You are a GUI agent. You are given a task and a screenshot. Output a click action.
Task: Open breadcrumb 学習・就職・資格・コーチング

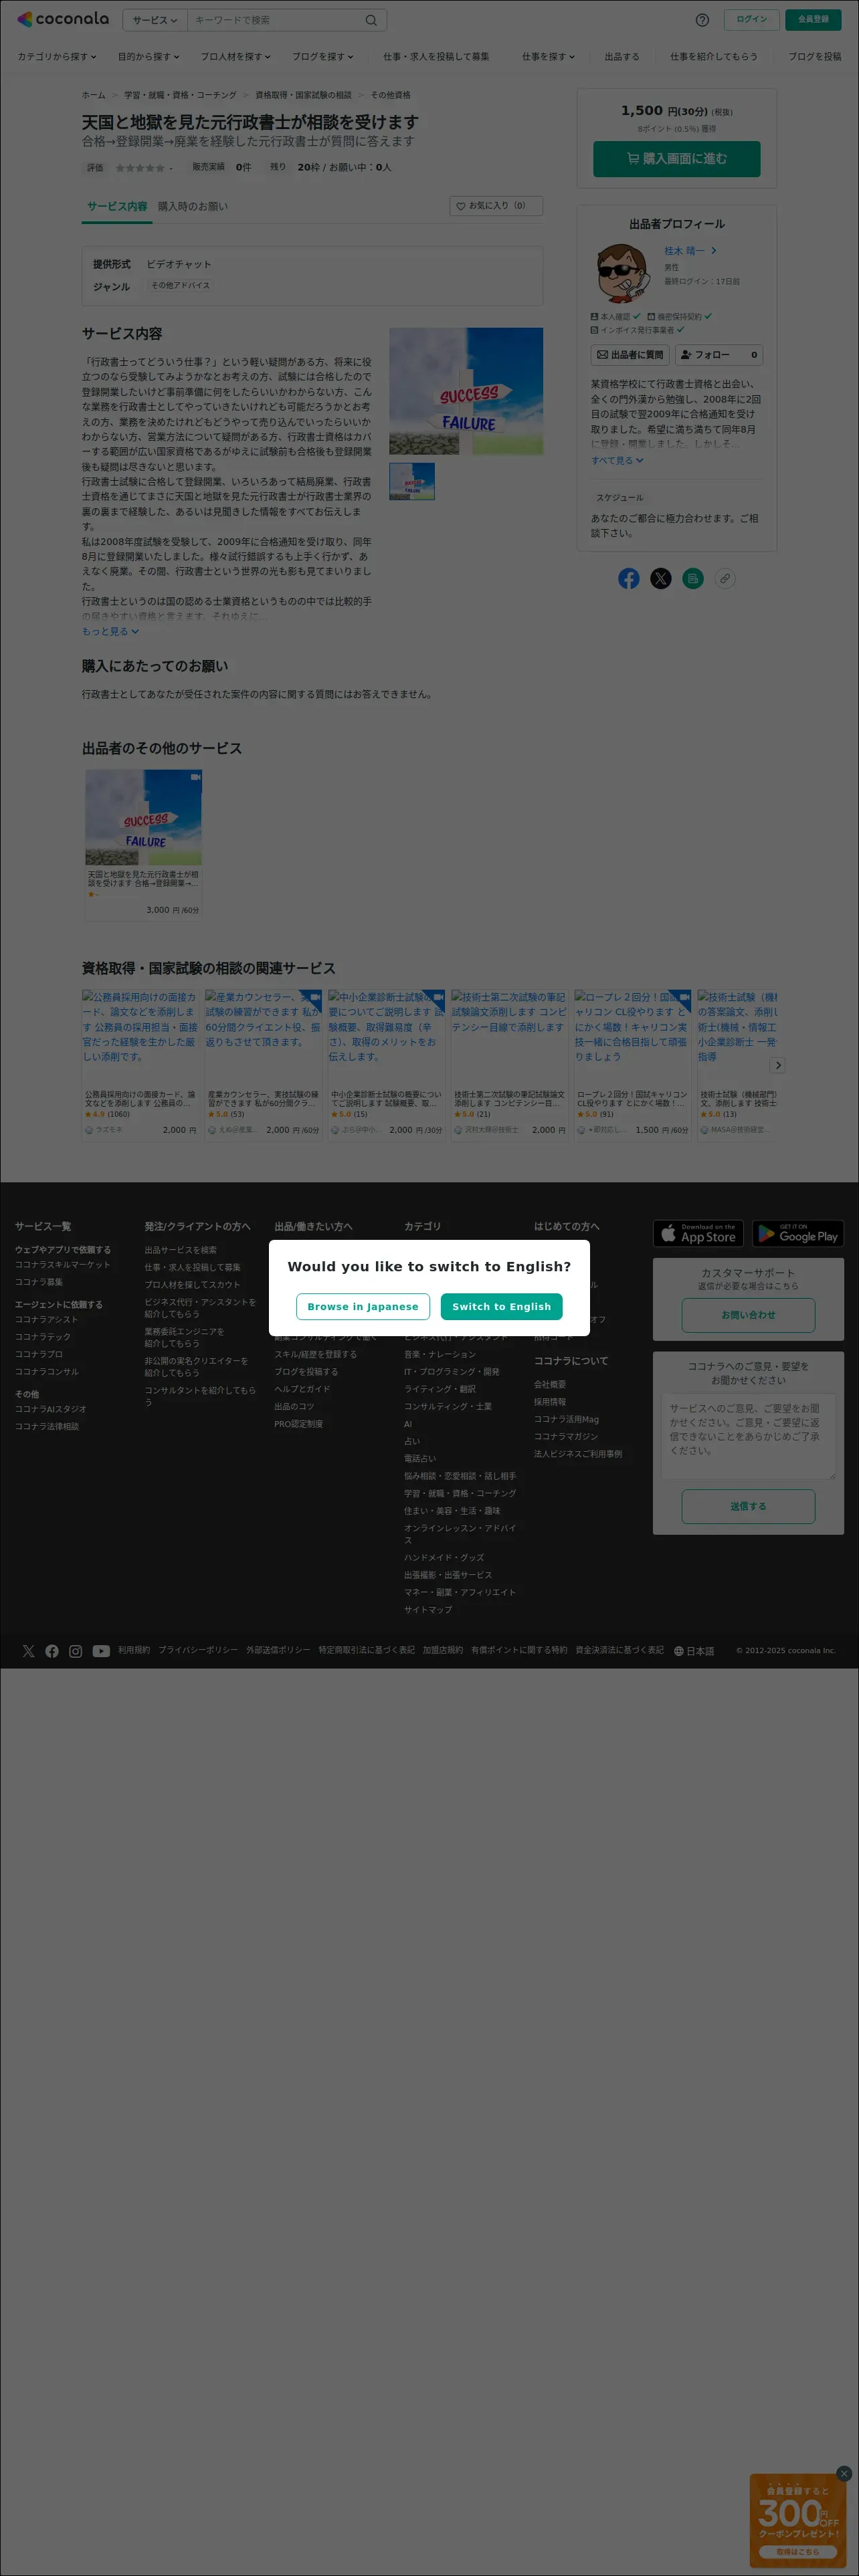(180, 95)
